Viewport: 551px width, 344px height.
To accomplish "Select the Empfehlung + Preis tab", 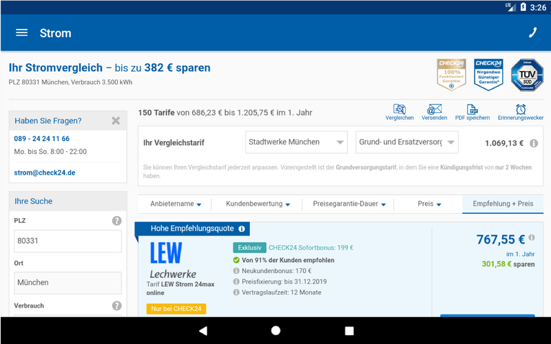I will pos(503,204).
